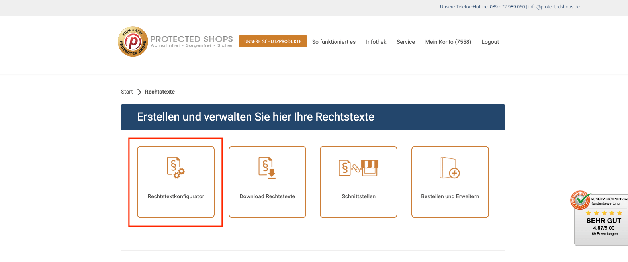Viewport: 628px width, 262px height.
Task: Open Mein Konto (7558)
Action: click(448, 42)
